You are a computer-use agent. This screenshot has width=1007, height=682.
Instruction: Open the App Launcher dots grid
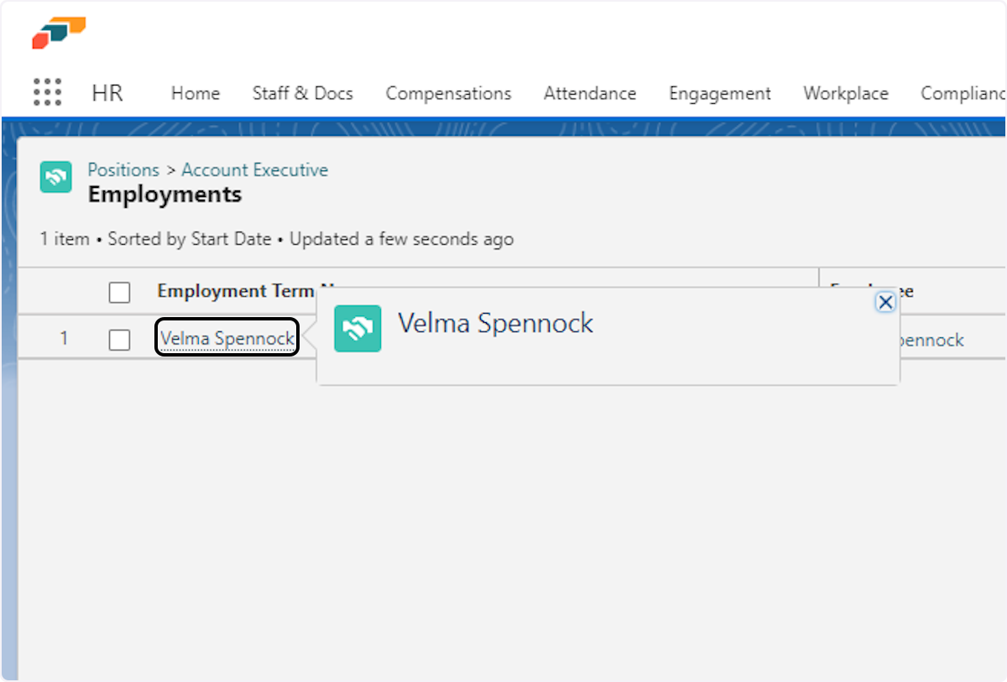tap(48, 92)
